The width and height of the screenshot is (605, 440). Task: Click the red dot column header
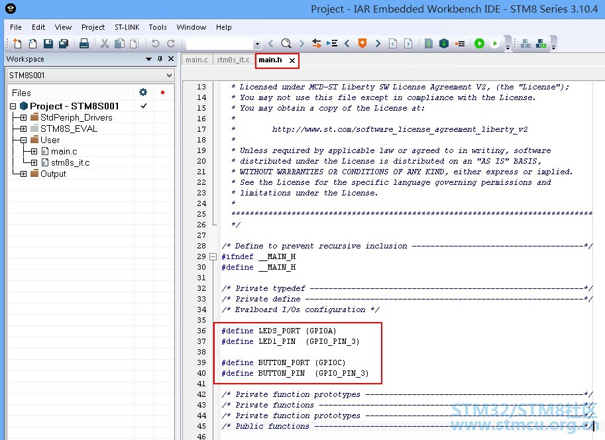[162, 92]
